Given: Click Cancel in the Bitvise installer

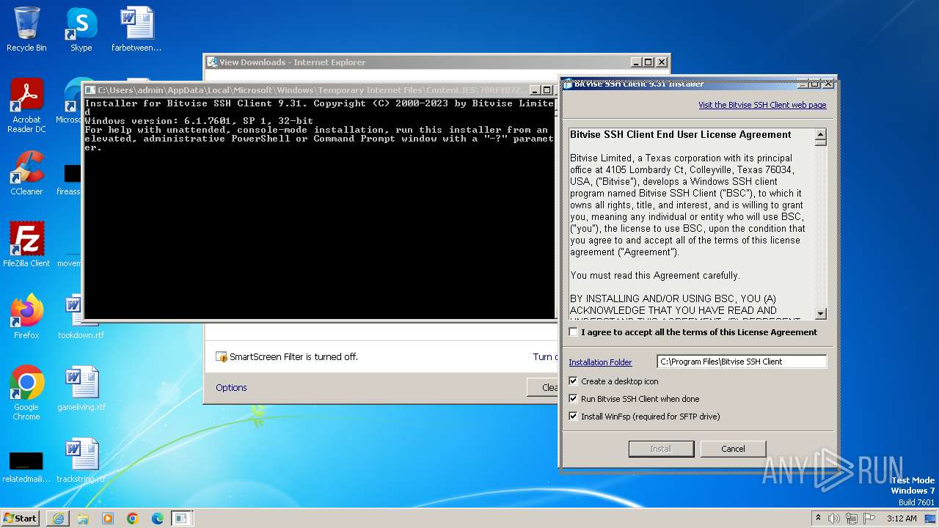Looking at the screenshot, I should pos(733,449).
